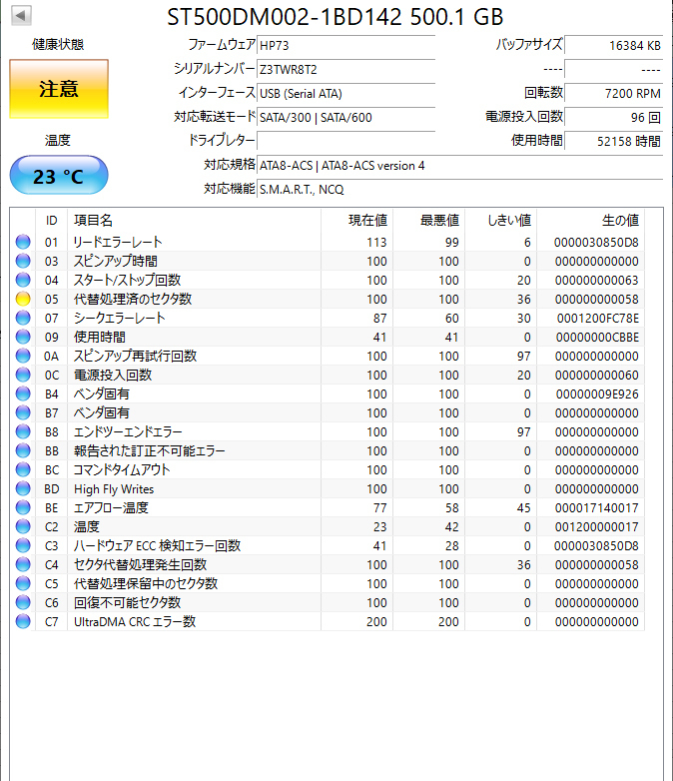
Task: Click the status orb for row B7 ベンダ固有
Action: click(23, 412)
